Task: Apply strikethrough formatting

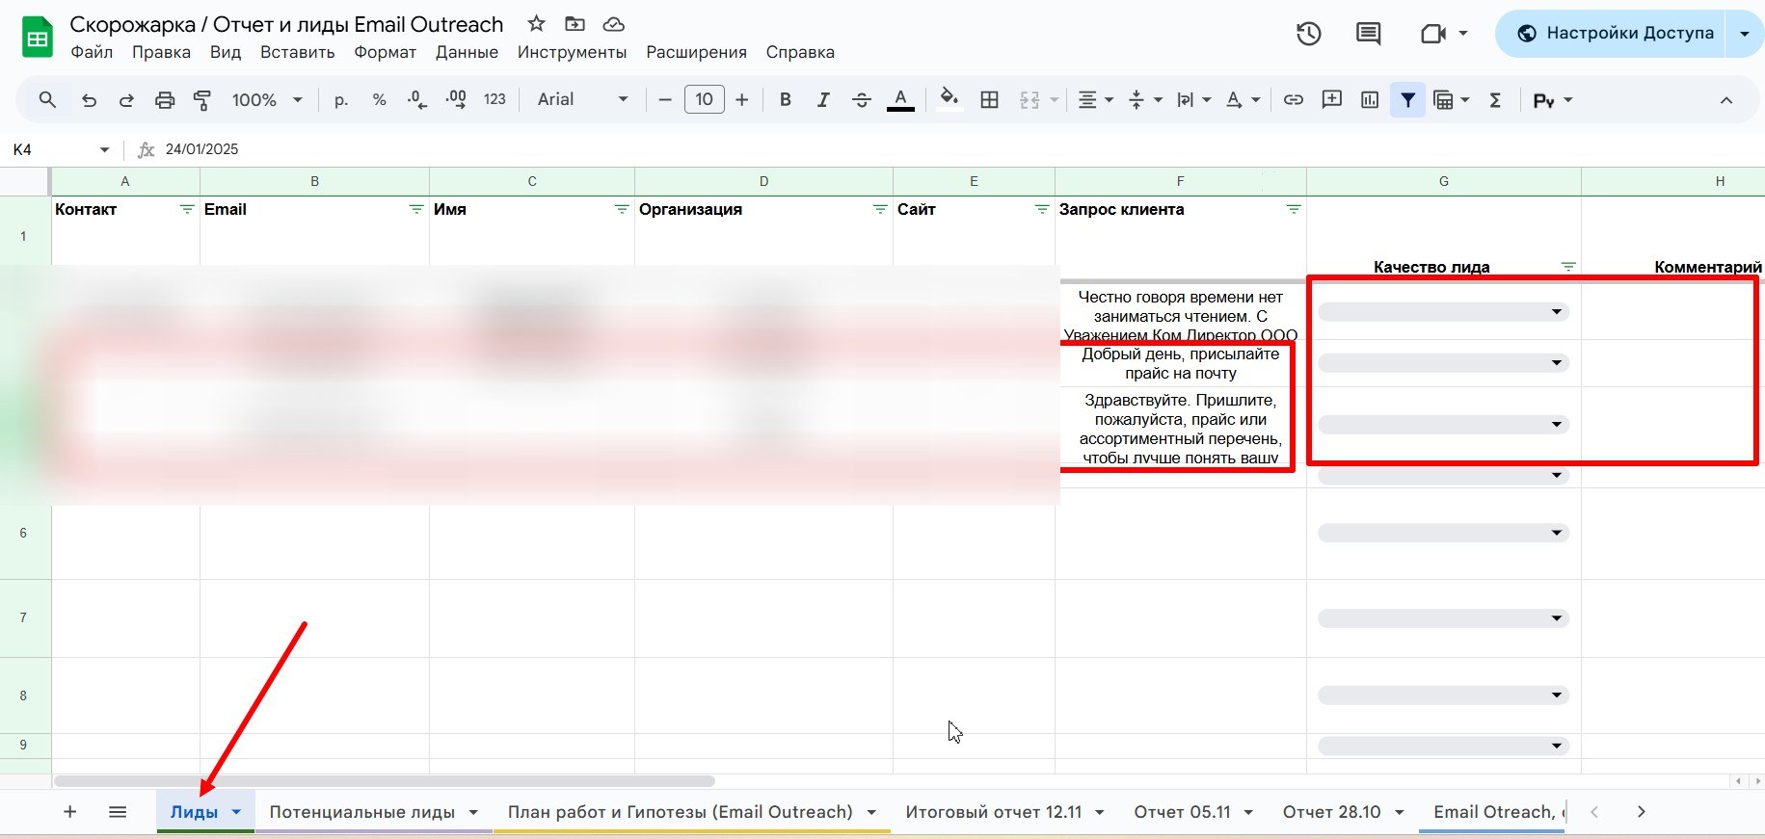Action: (x=862, y=100)
